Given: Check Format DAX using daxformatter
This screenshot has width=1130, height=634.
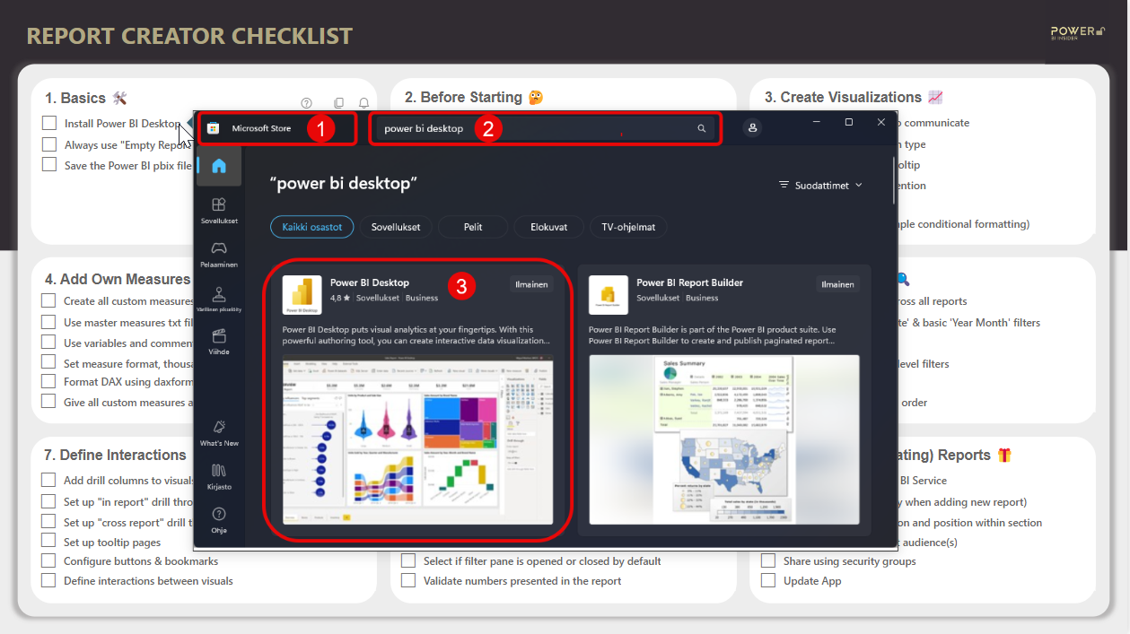Looking at the screenshot, I should pos(48,382).
